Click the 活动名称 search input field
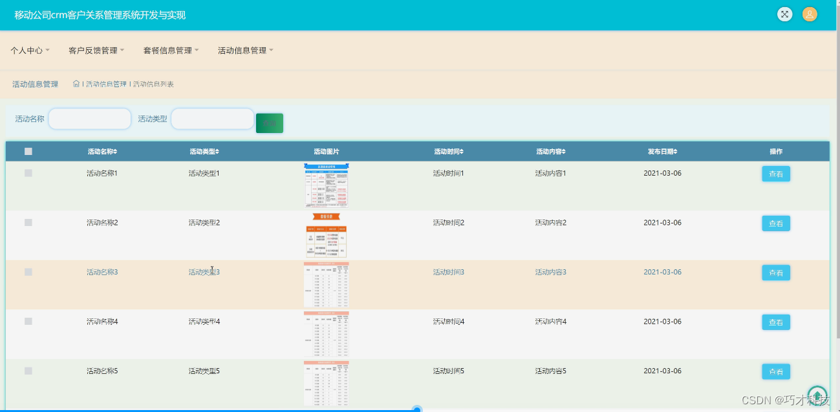The image size is (840, 412). point(89,119)
